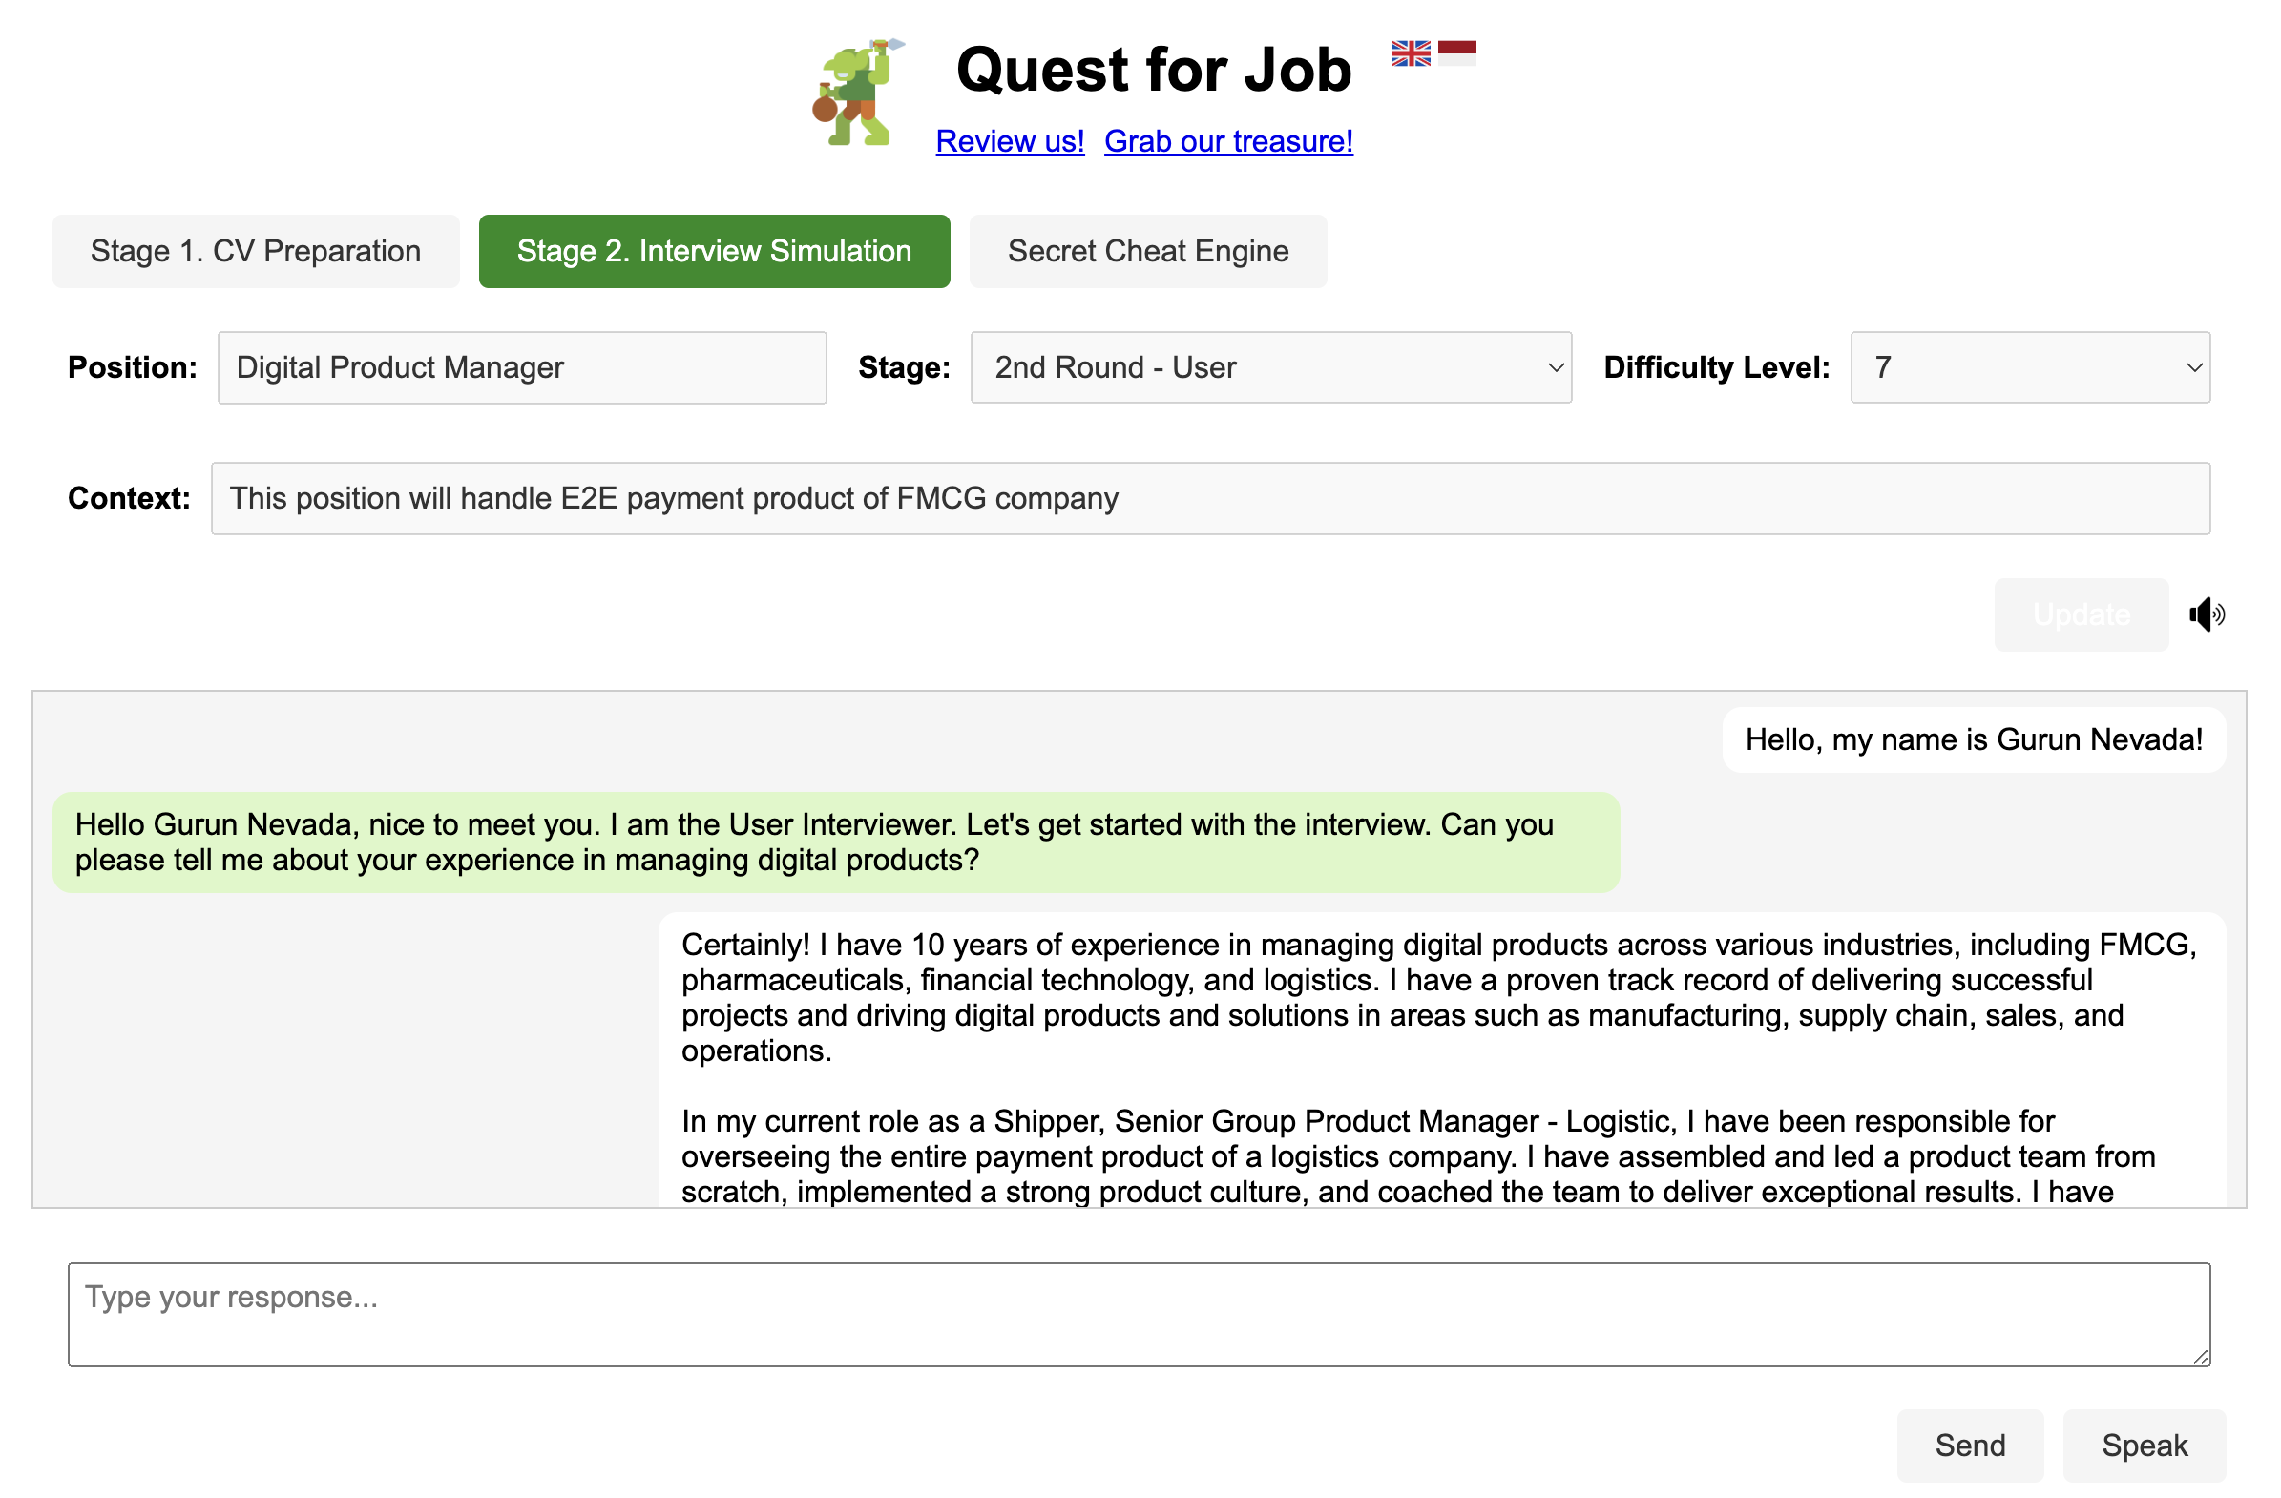Open the Secret Cheat Engine tab
Image resolution: width=2281 pixels, height=1498 pixels.
1146,251
